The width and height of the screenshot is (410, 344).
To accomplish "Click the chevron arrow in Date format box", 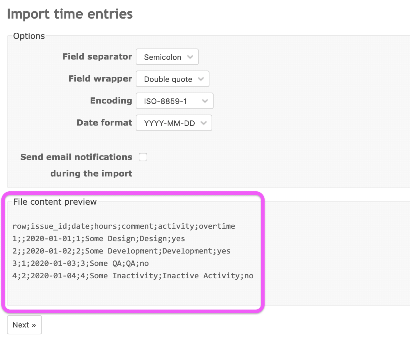I will tap(204, 123).
